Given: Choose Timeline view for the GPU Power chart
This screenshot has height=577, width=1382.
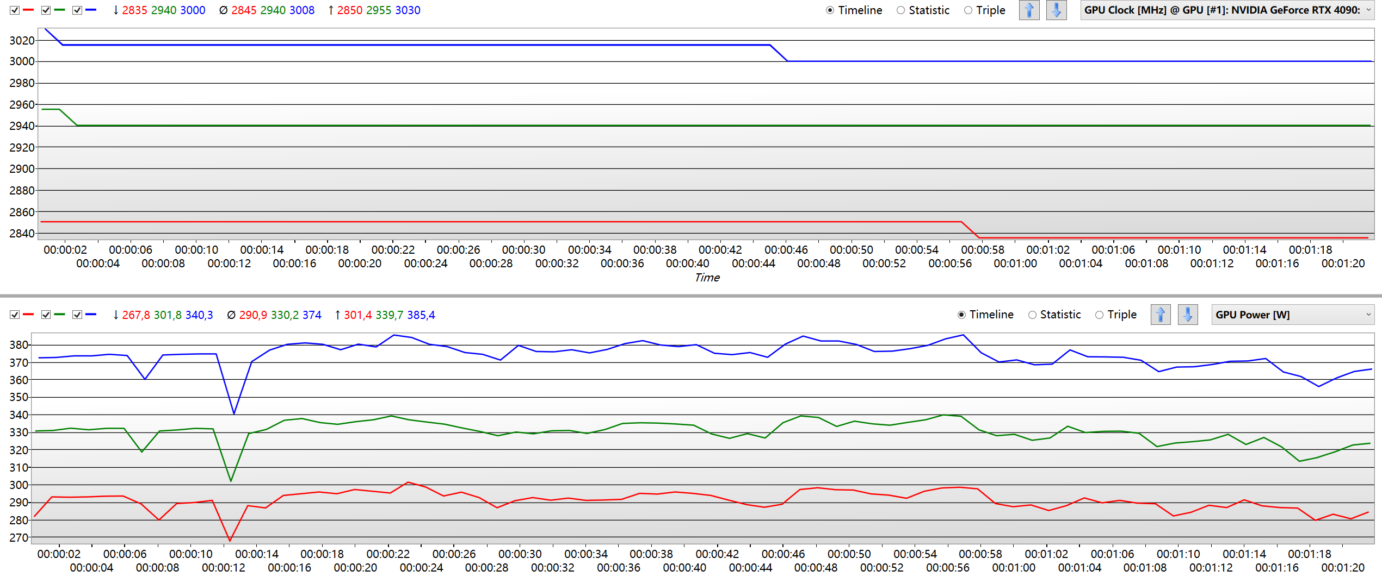Looking at the screenshot, I should (x=961, y=315).
